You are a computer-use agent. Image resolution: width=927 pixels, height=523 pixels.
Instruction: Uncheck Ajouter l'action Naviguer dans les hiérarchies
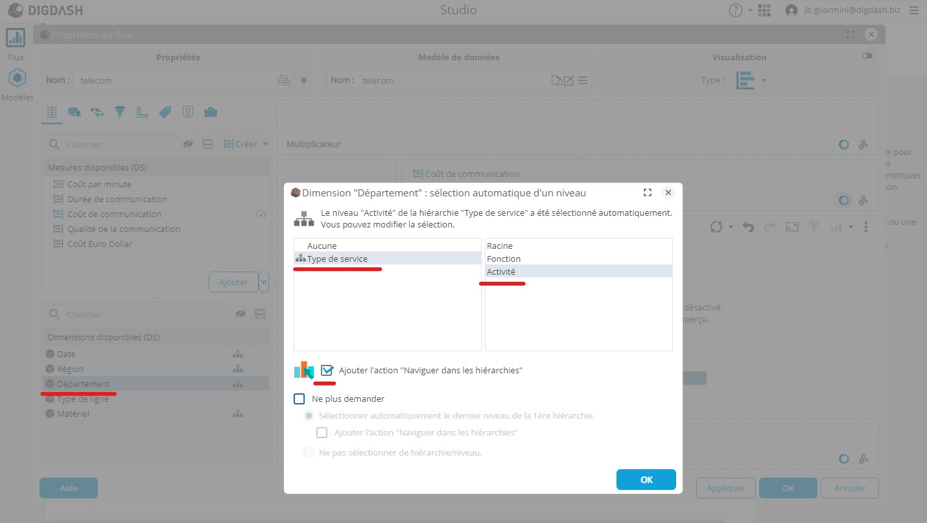click(x=327, y=371)
